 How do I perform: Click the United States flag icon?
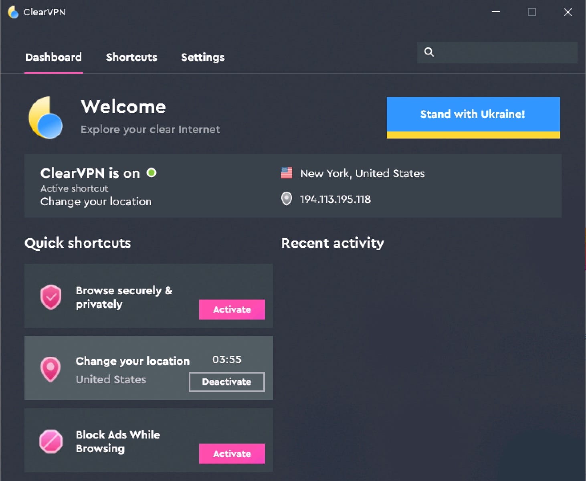[287, 173]
